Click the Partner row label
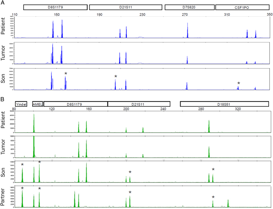Screen dimensions: 273x209 tap(3, 197)
